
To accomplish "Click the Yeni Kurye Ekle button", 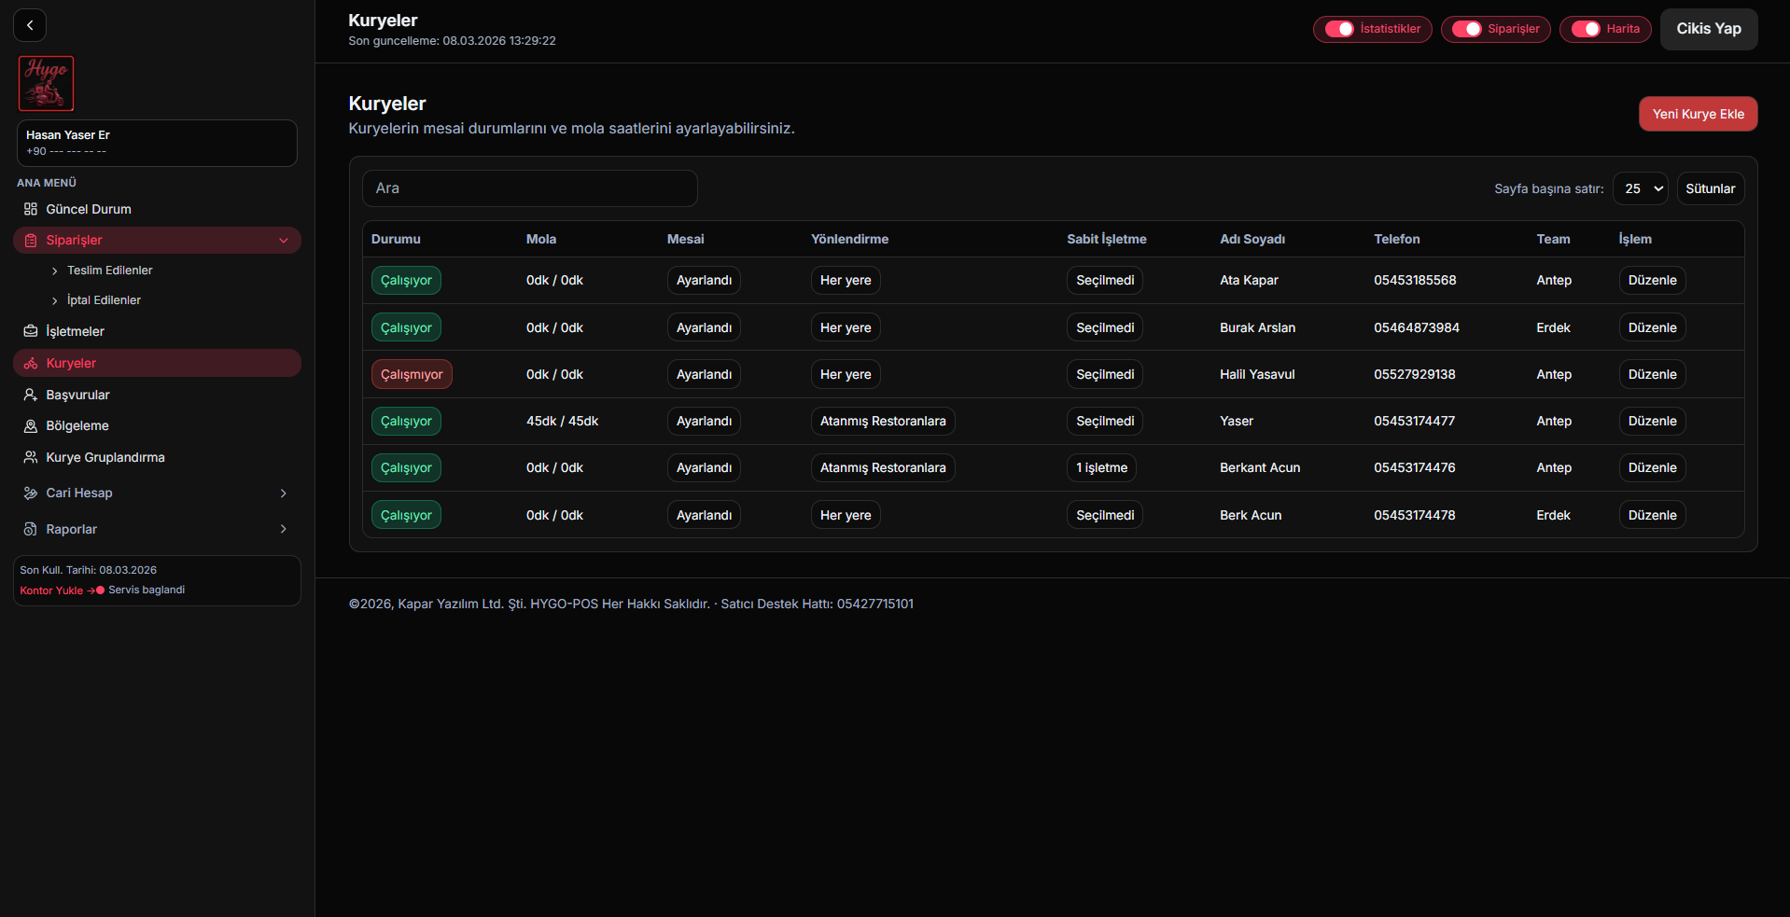I will [x=1698, y=114].
